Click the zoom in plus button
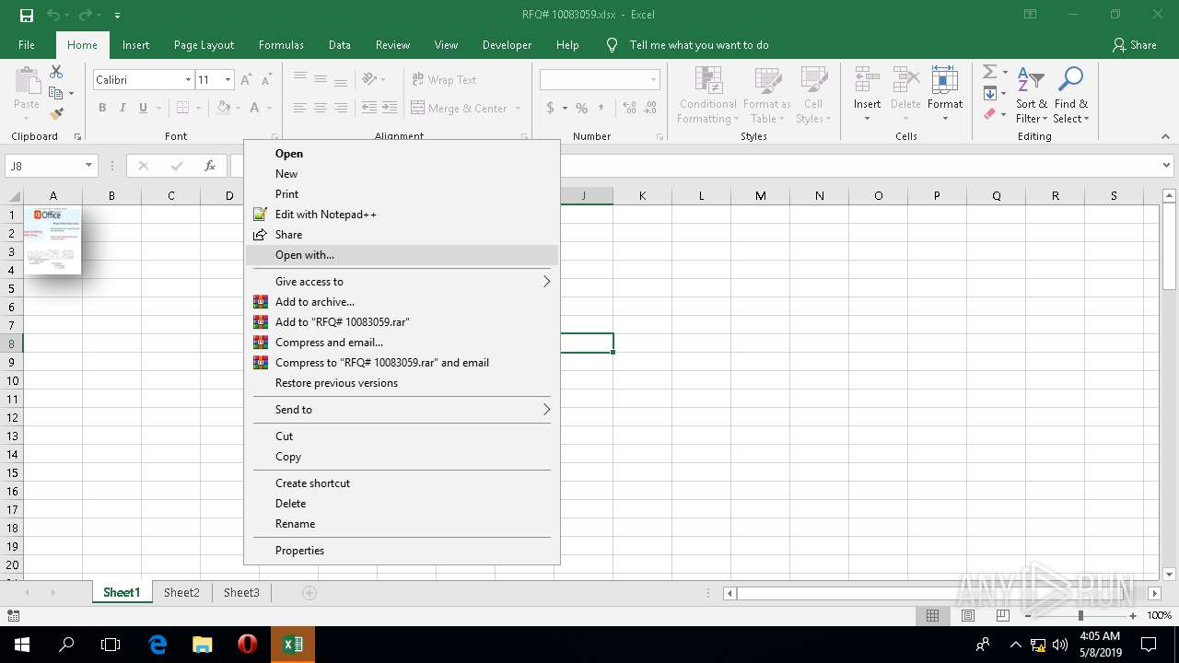1179x663 pixels. [x=1131, y=615]
